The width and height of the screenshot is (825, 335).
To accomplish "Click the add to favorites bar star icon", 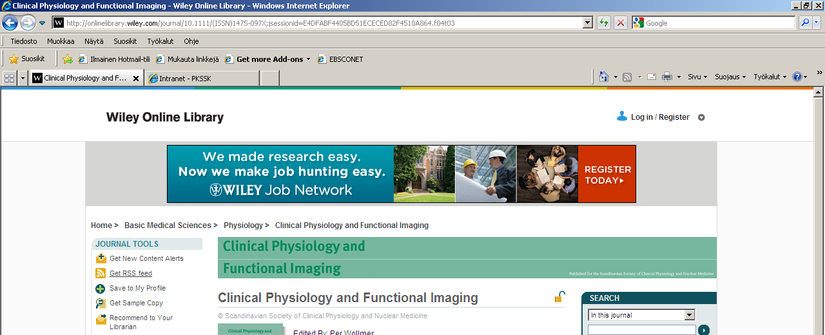I will (68, 59).
